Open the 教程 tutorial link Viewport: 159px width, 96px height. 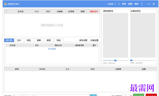(x=136, y=4)
